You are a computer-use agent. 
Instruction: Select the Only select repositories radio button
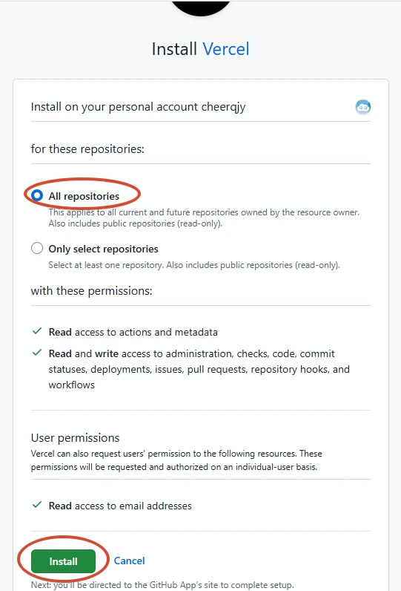[x=37, y=248]
